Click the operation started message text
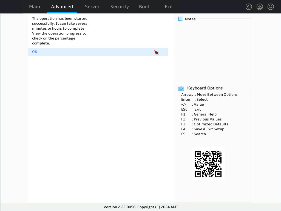 [60, 31]
